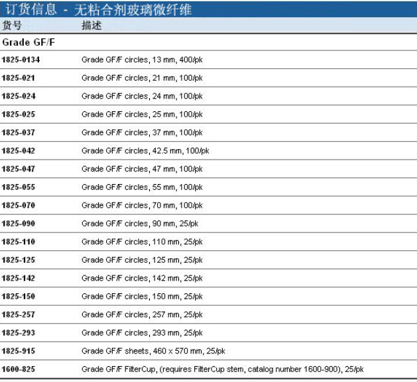
Task: Select catalog number 1825-110
Action: click(19, 242)
